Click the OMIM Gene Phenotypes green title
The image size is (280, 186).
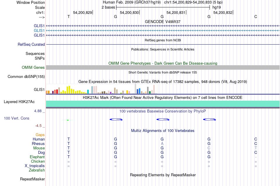[163, 63]
